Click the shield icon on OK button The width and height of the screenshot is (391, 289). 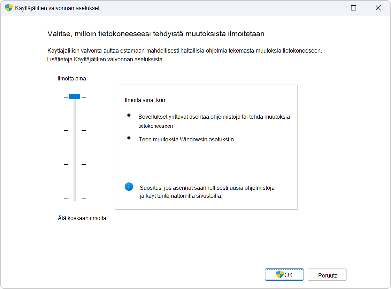279,274
